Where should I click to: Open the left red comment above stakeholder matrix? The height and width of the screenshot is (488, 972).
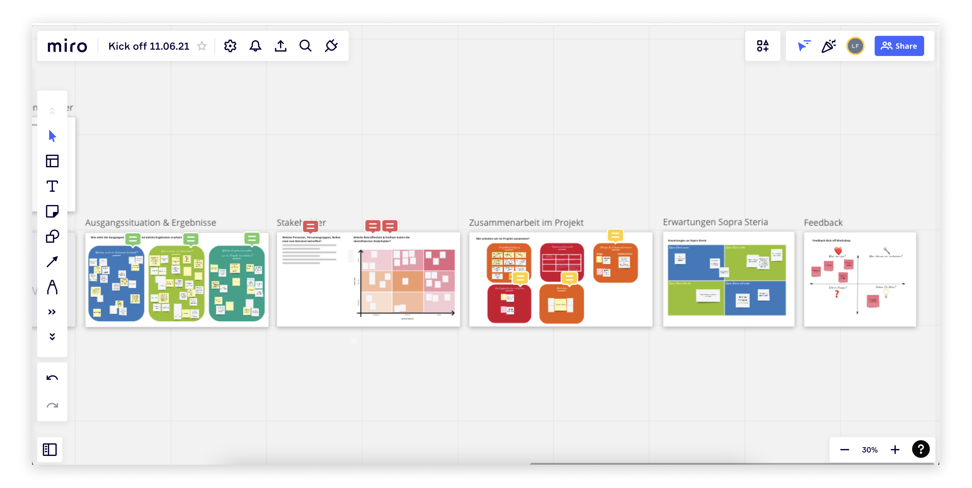[x=372, y=226]
